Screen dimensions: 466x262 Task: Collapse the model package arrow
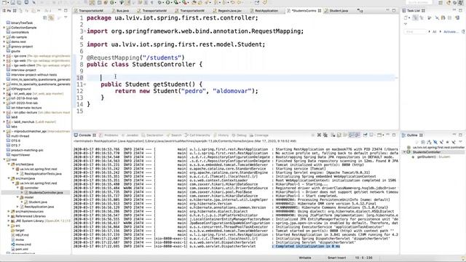(17, 197)
